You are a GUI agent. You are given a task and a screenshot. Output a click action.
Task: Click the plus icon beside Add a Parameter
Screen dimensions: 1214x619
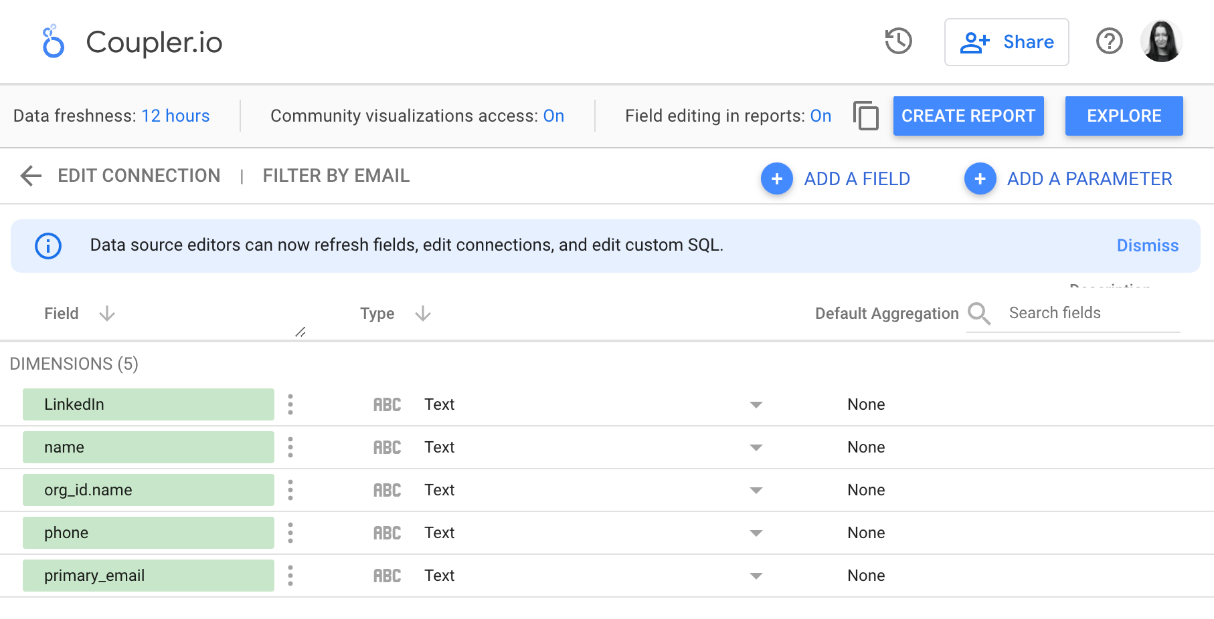click(x=980, y=178)
